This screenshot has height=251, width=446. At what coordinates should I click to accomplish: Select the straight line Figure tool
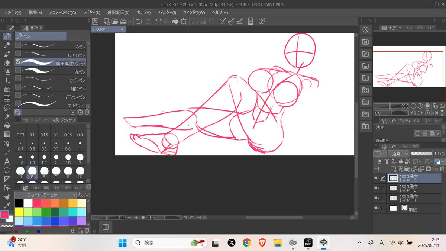coord(7,152)
